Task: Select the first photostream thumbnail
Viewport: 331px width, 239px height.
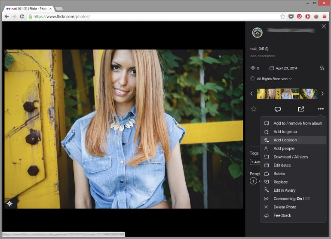Action: point(266,94)
